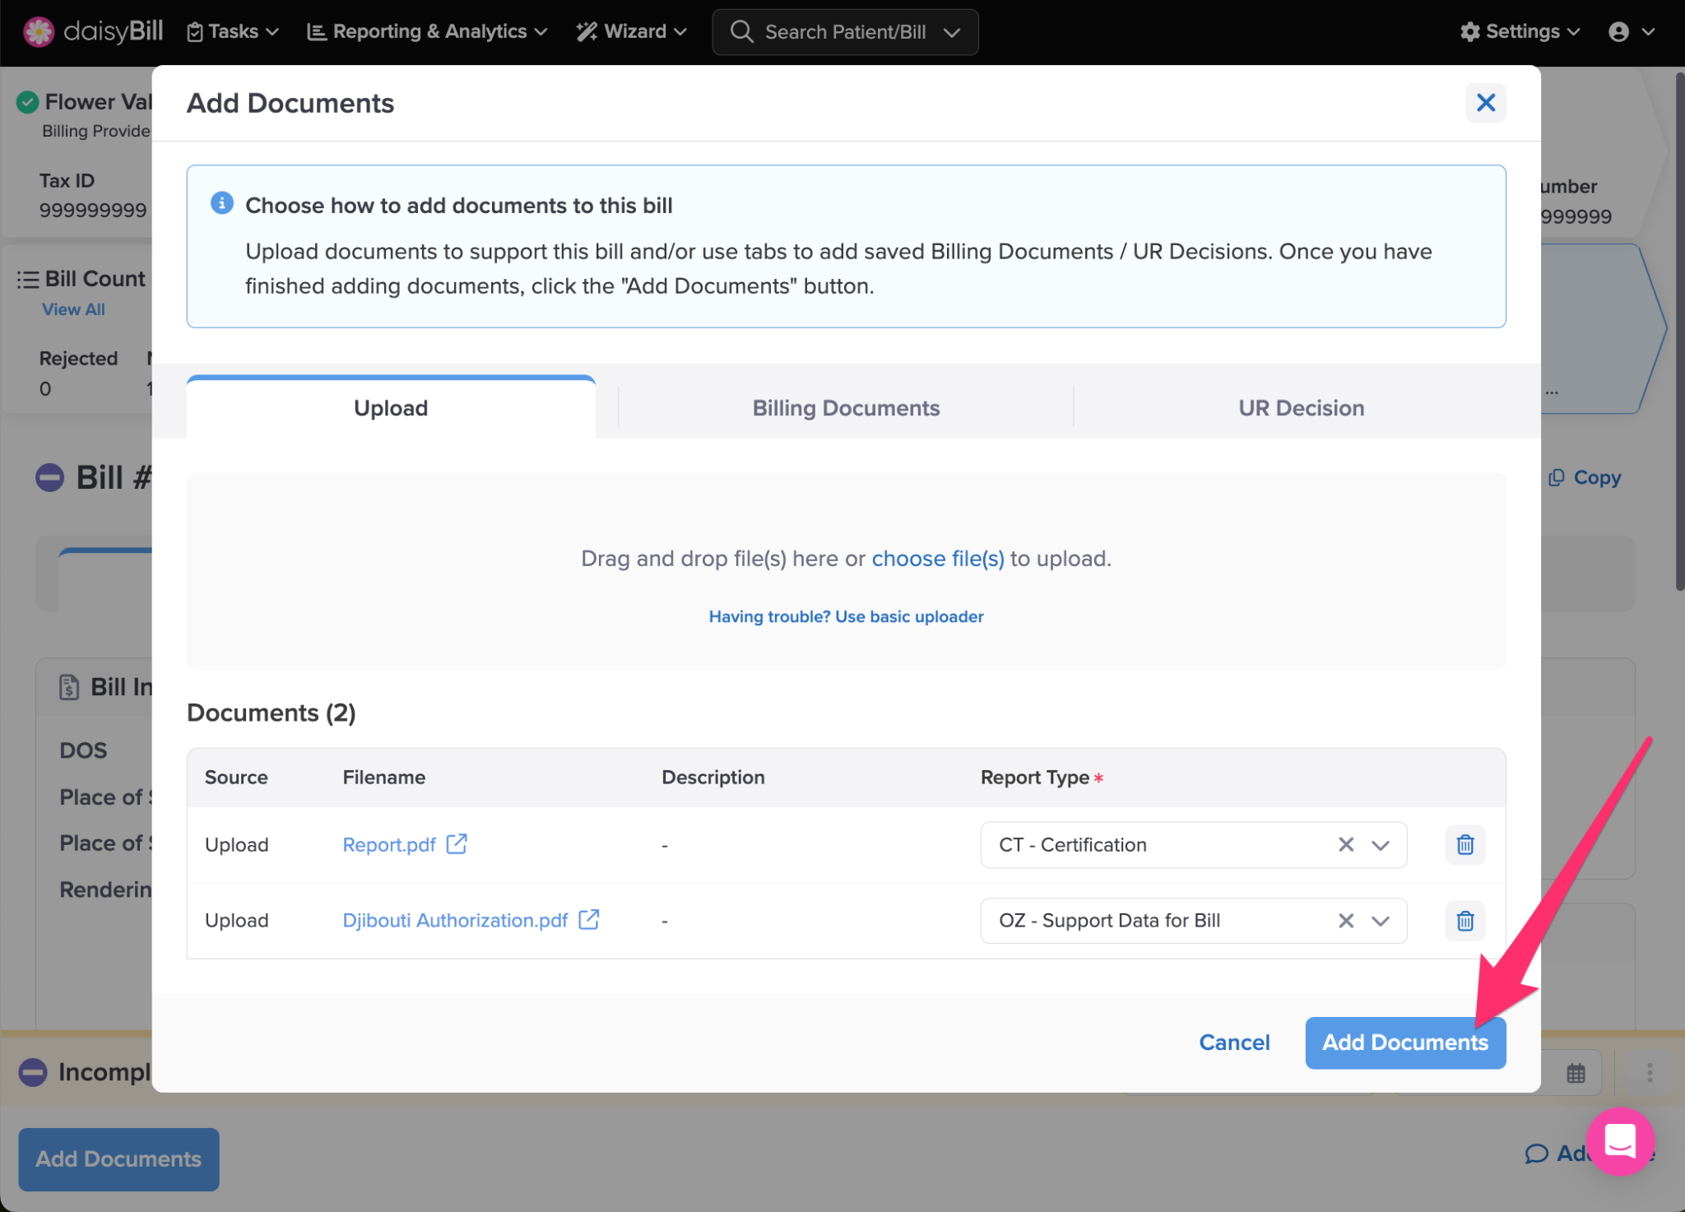Clear the CT - Certification selection
The height and width of the screenshot is (1212, 1685).
(x=1345, y=845)
